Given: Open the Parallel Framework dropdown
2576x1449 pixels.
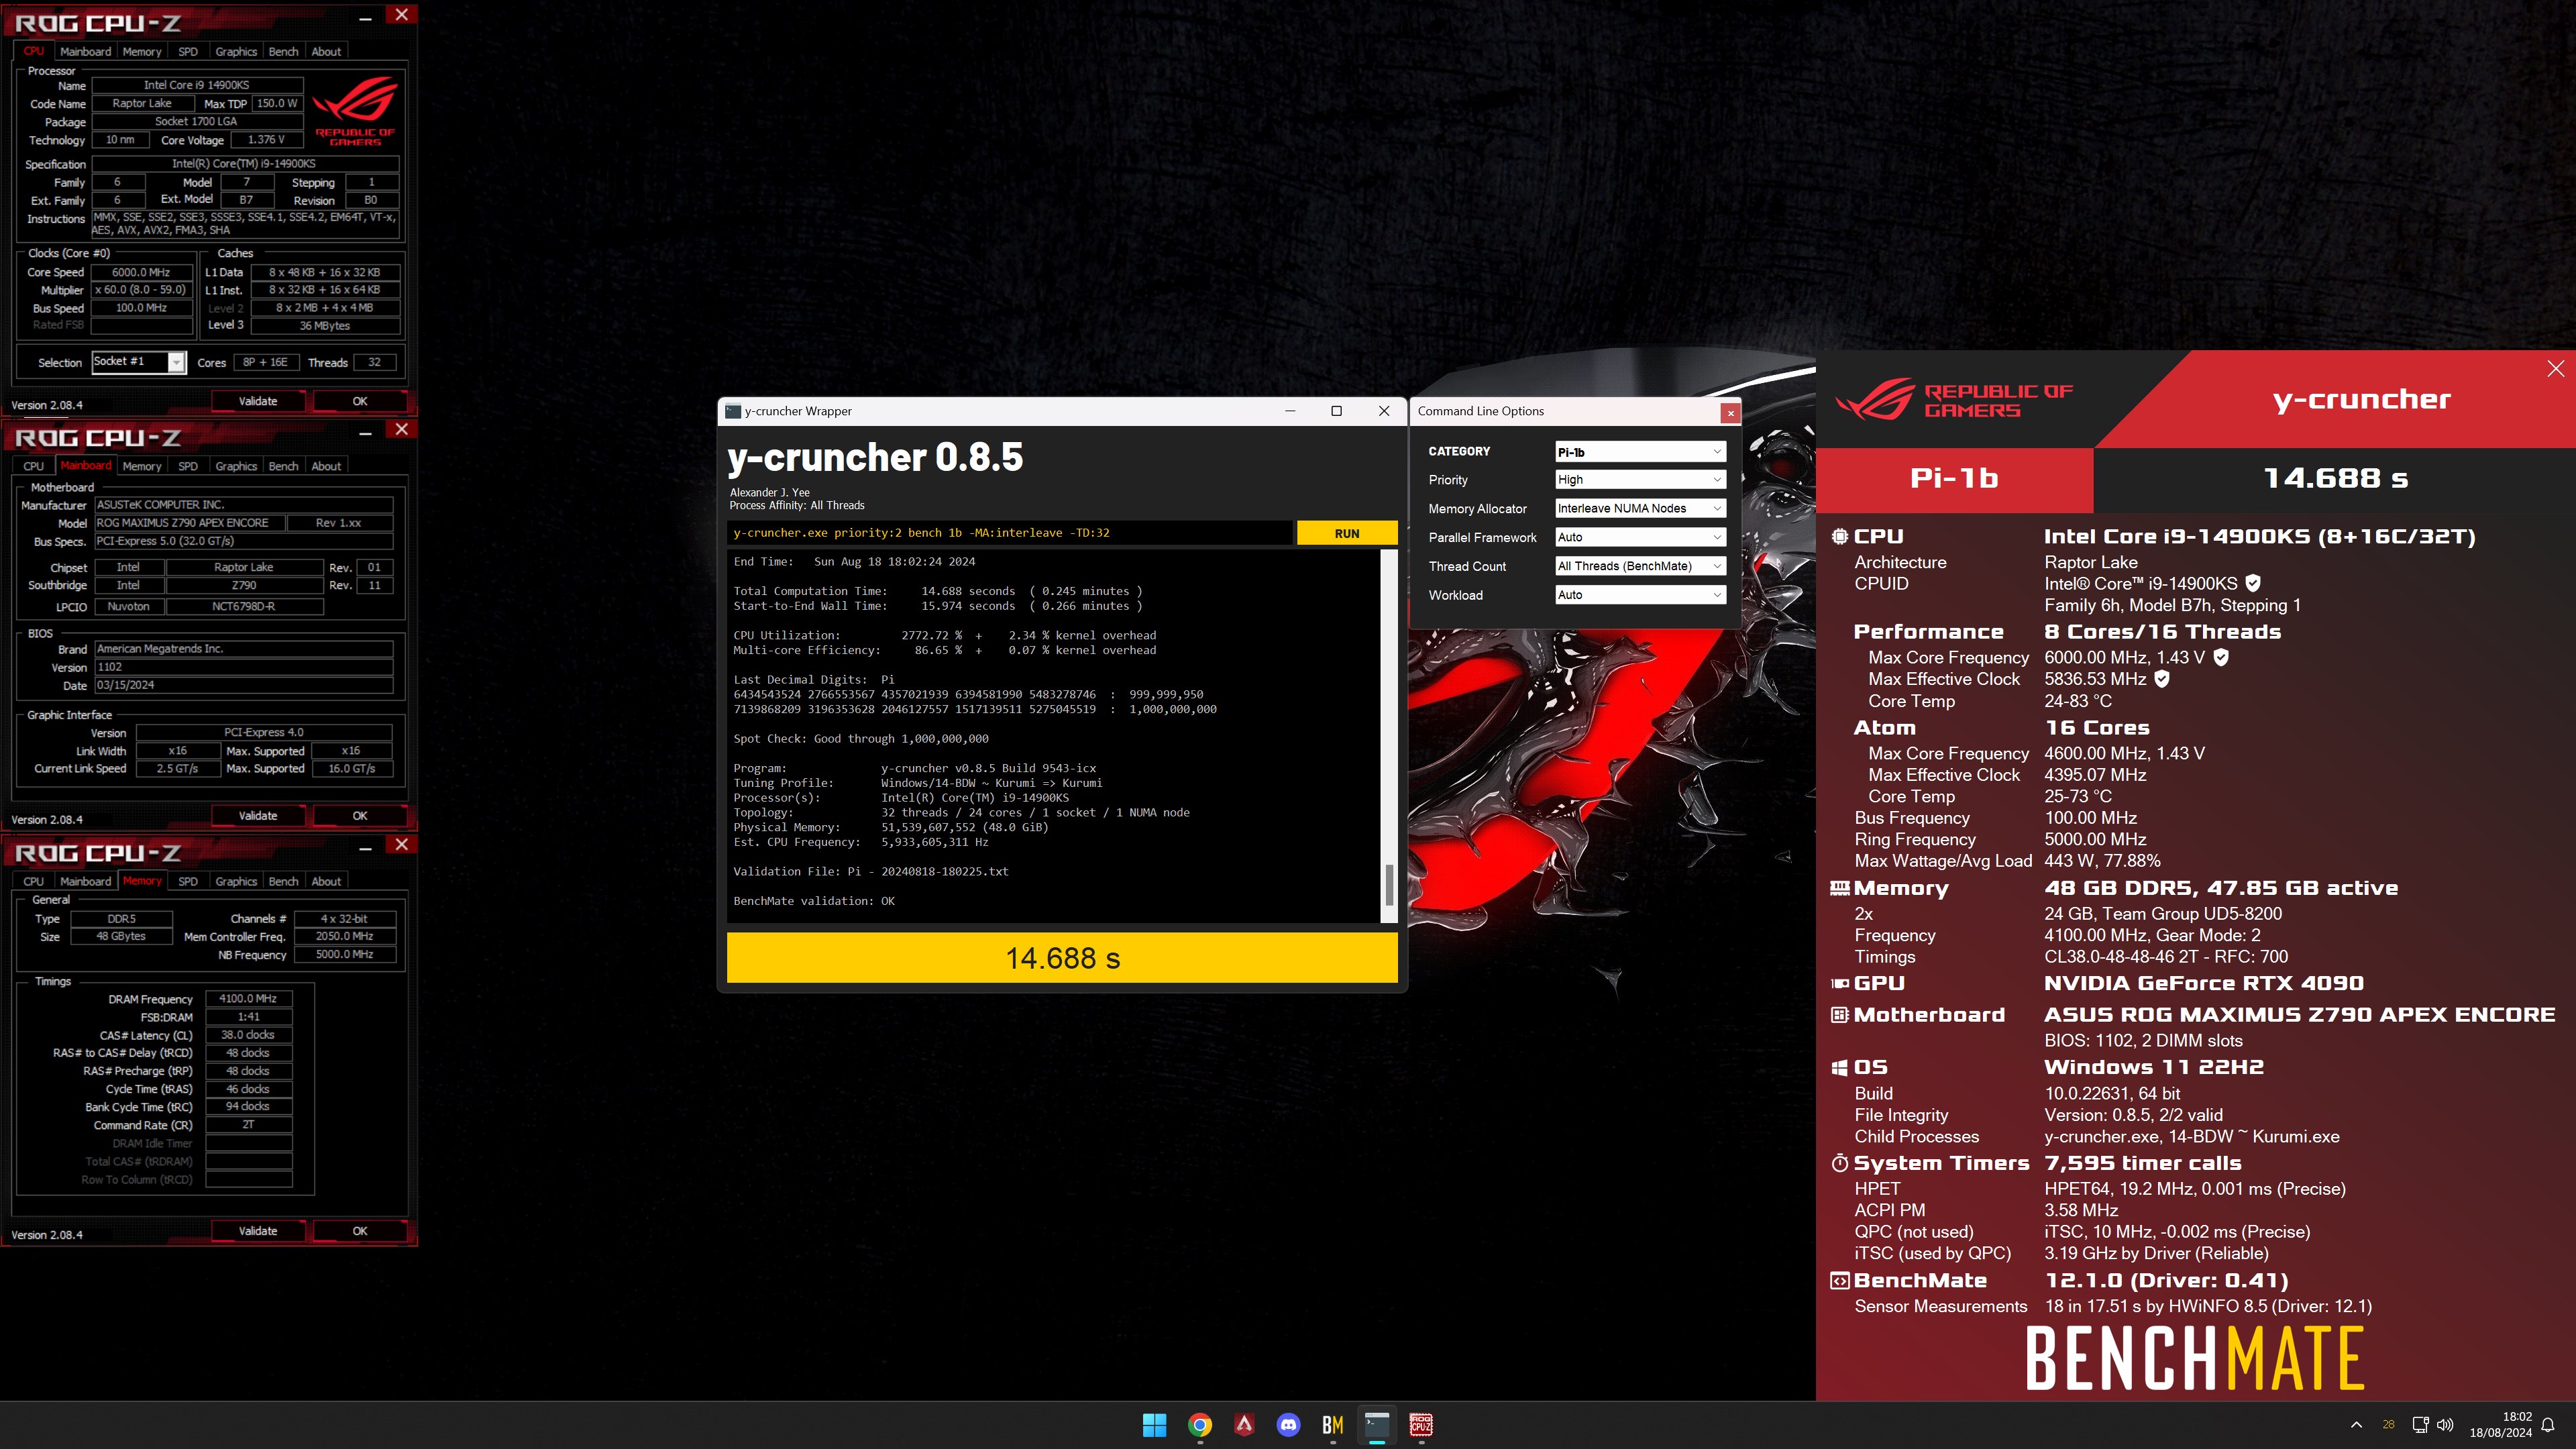Looking at the screenshot, I should point(1640,537).
